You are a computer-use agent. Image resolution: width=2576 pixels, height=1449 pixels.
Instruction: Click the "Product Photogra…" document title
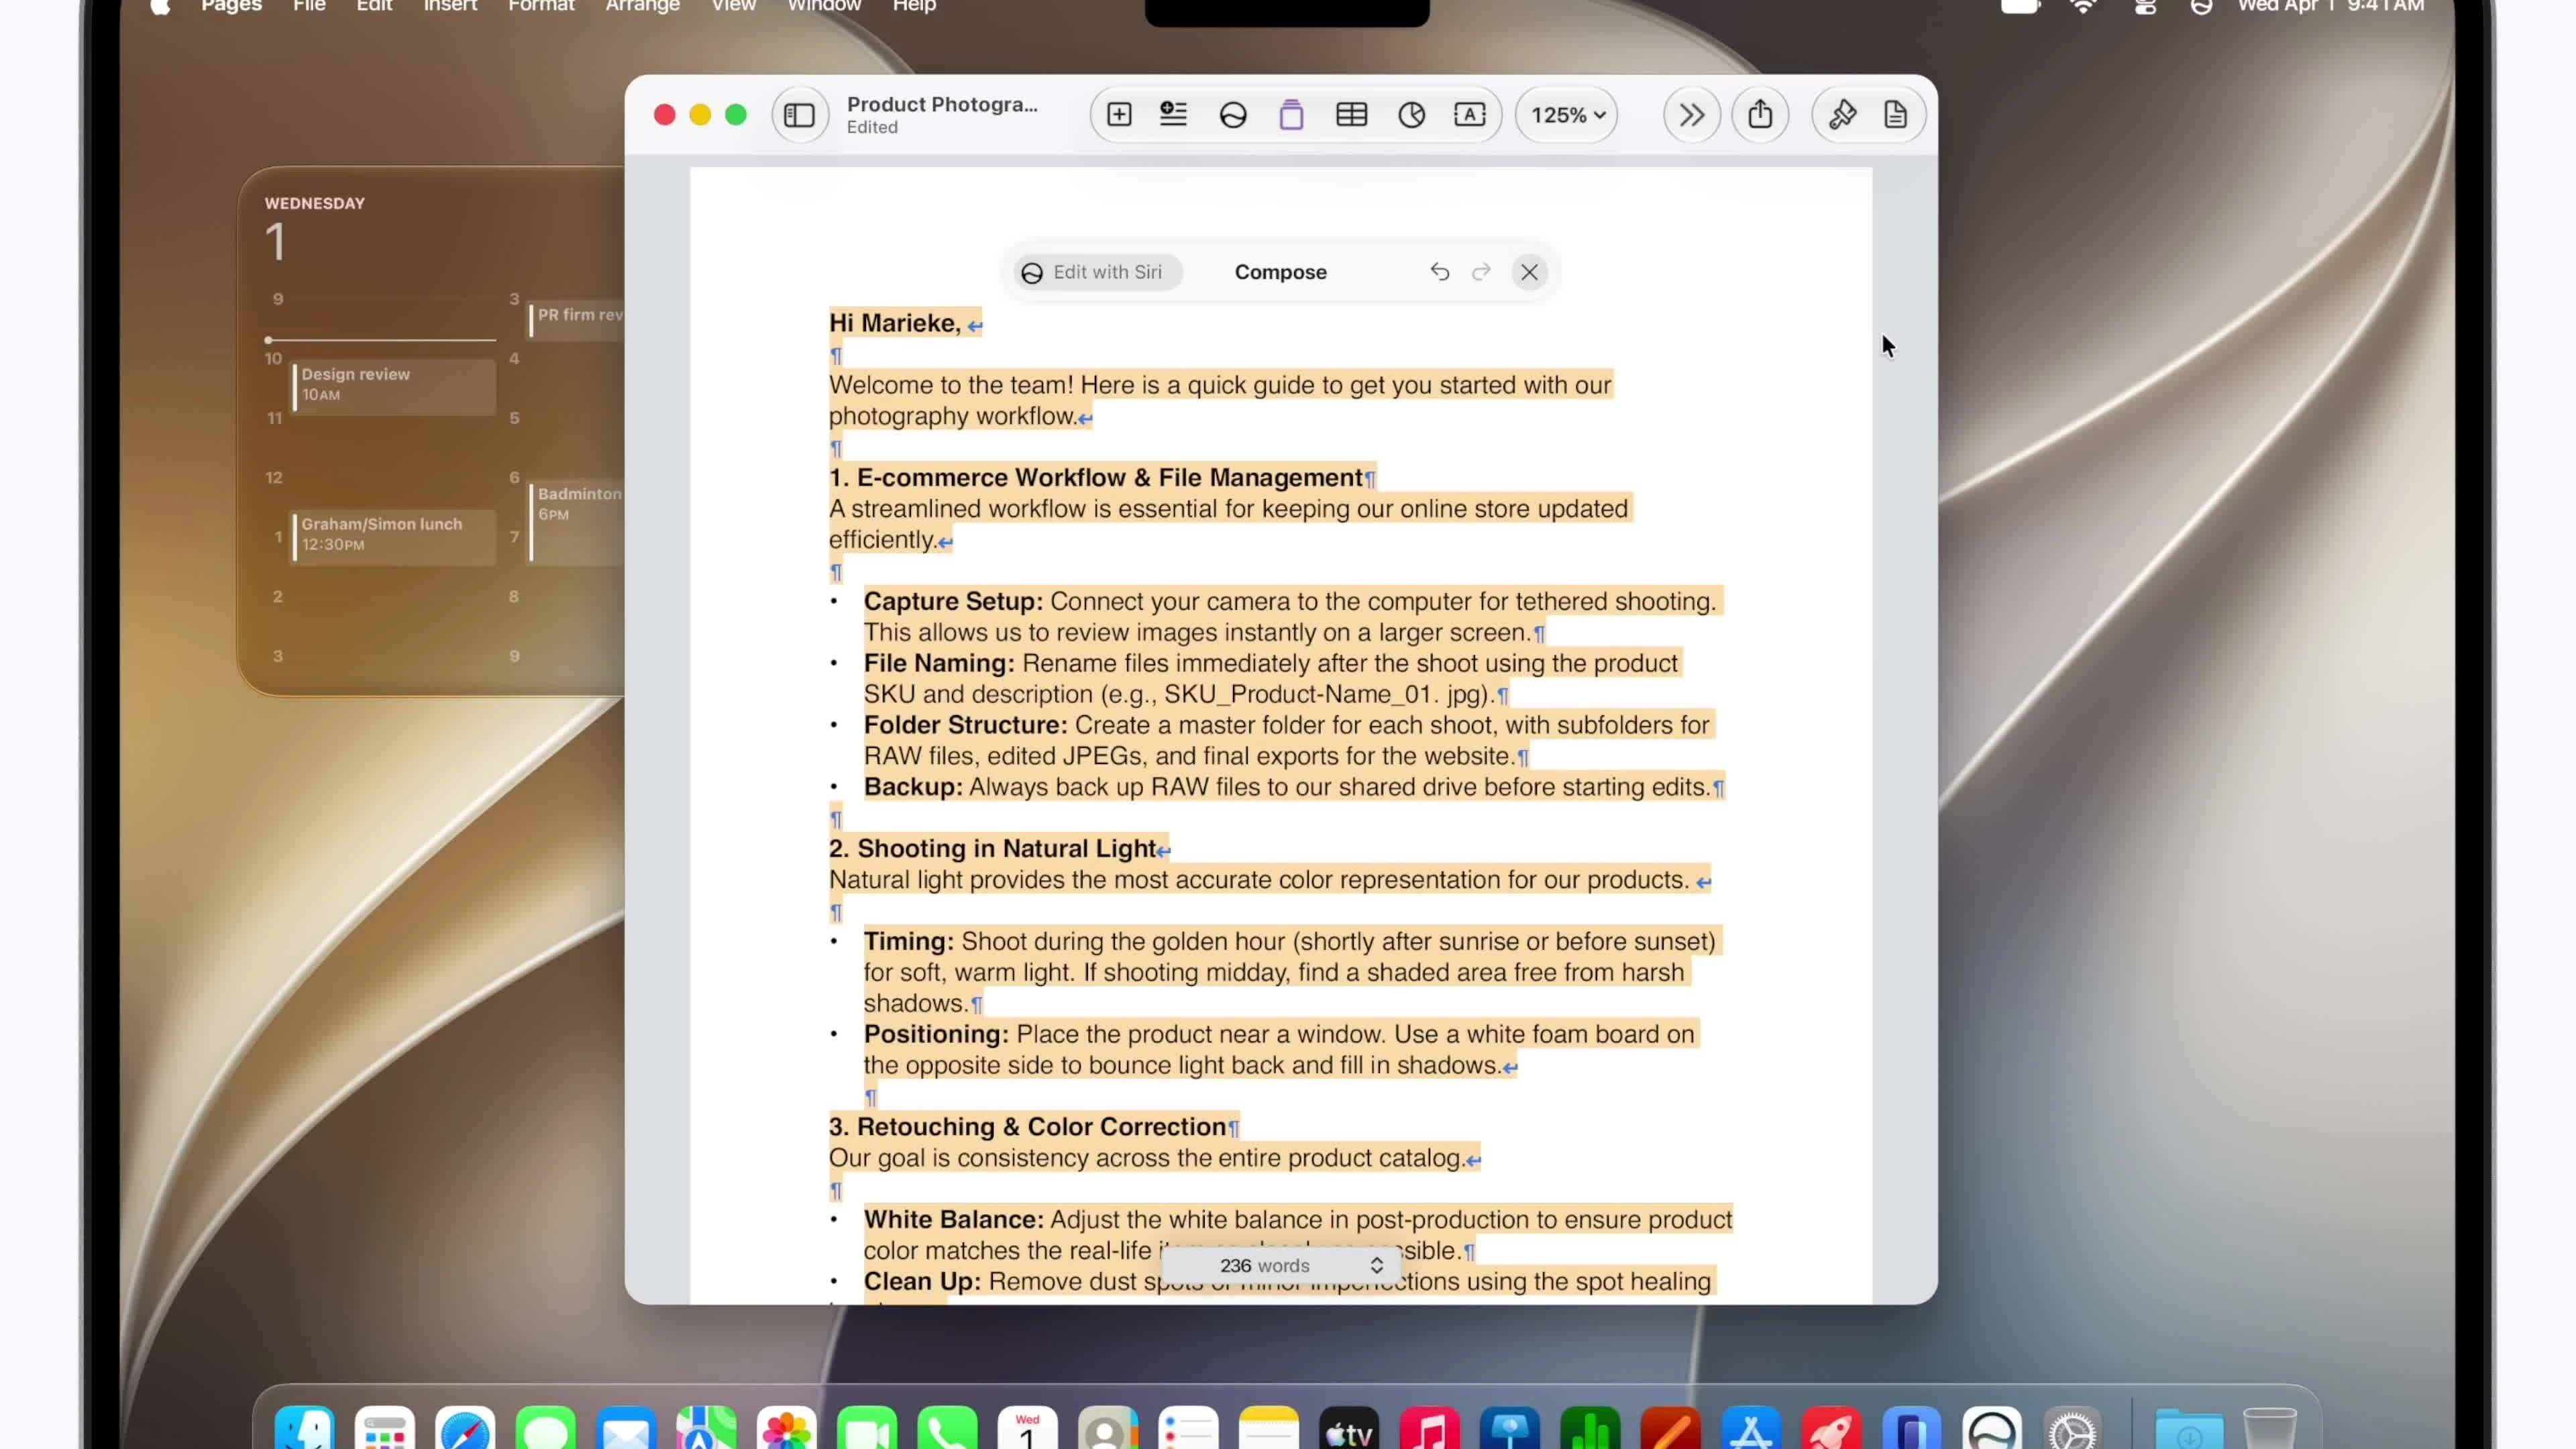click(942, 104)
